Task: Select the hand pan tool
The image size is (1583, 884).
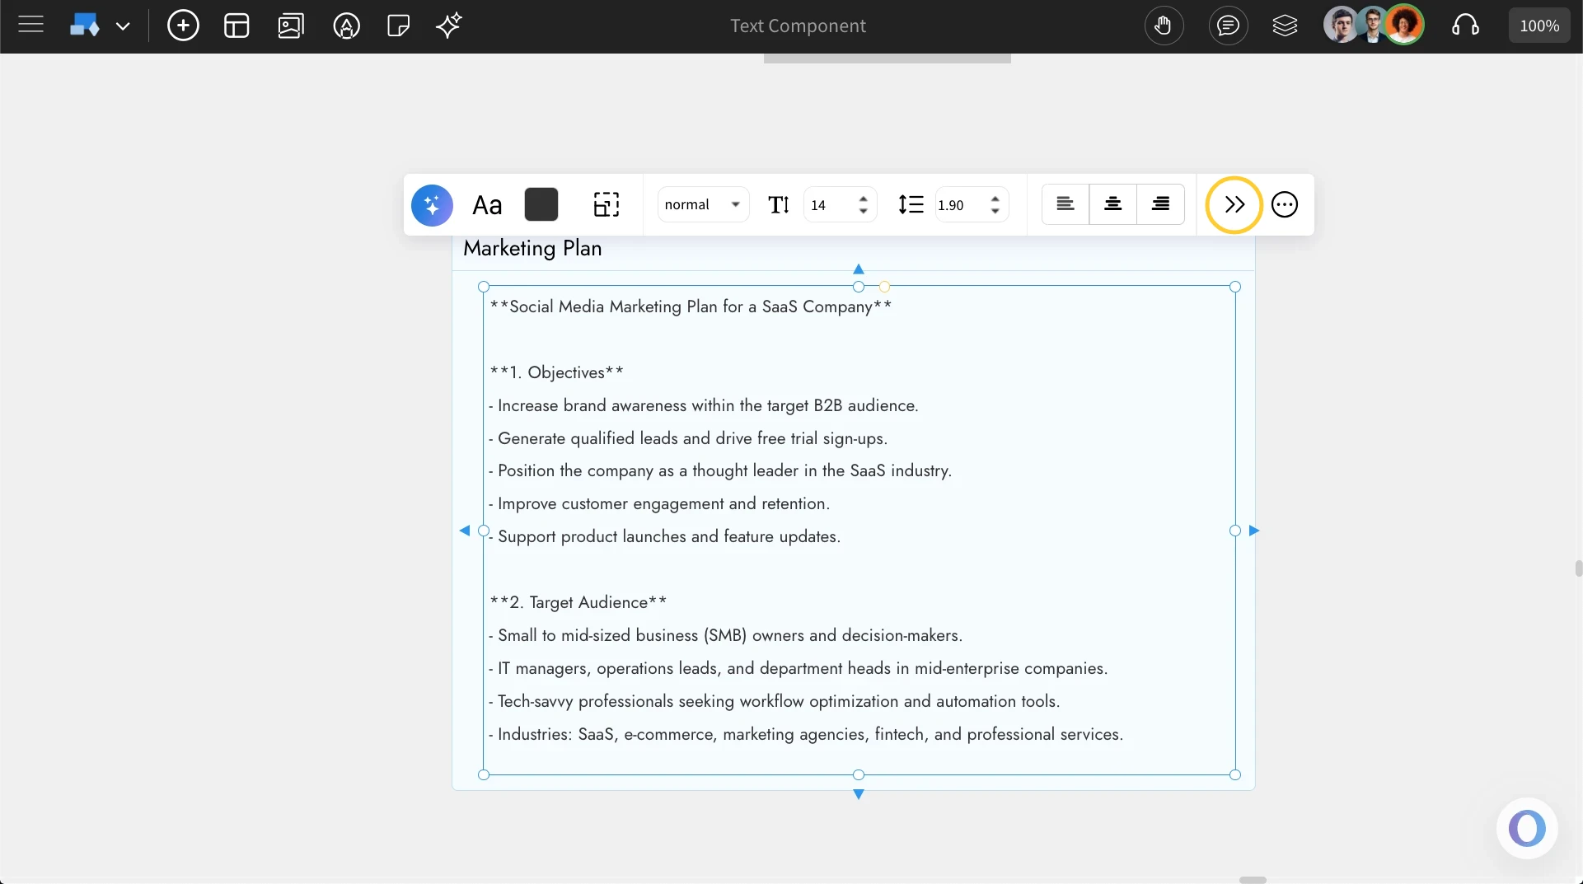Action: (1164, 26)
